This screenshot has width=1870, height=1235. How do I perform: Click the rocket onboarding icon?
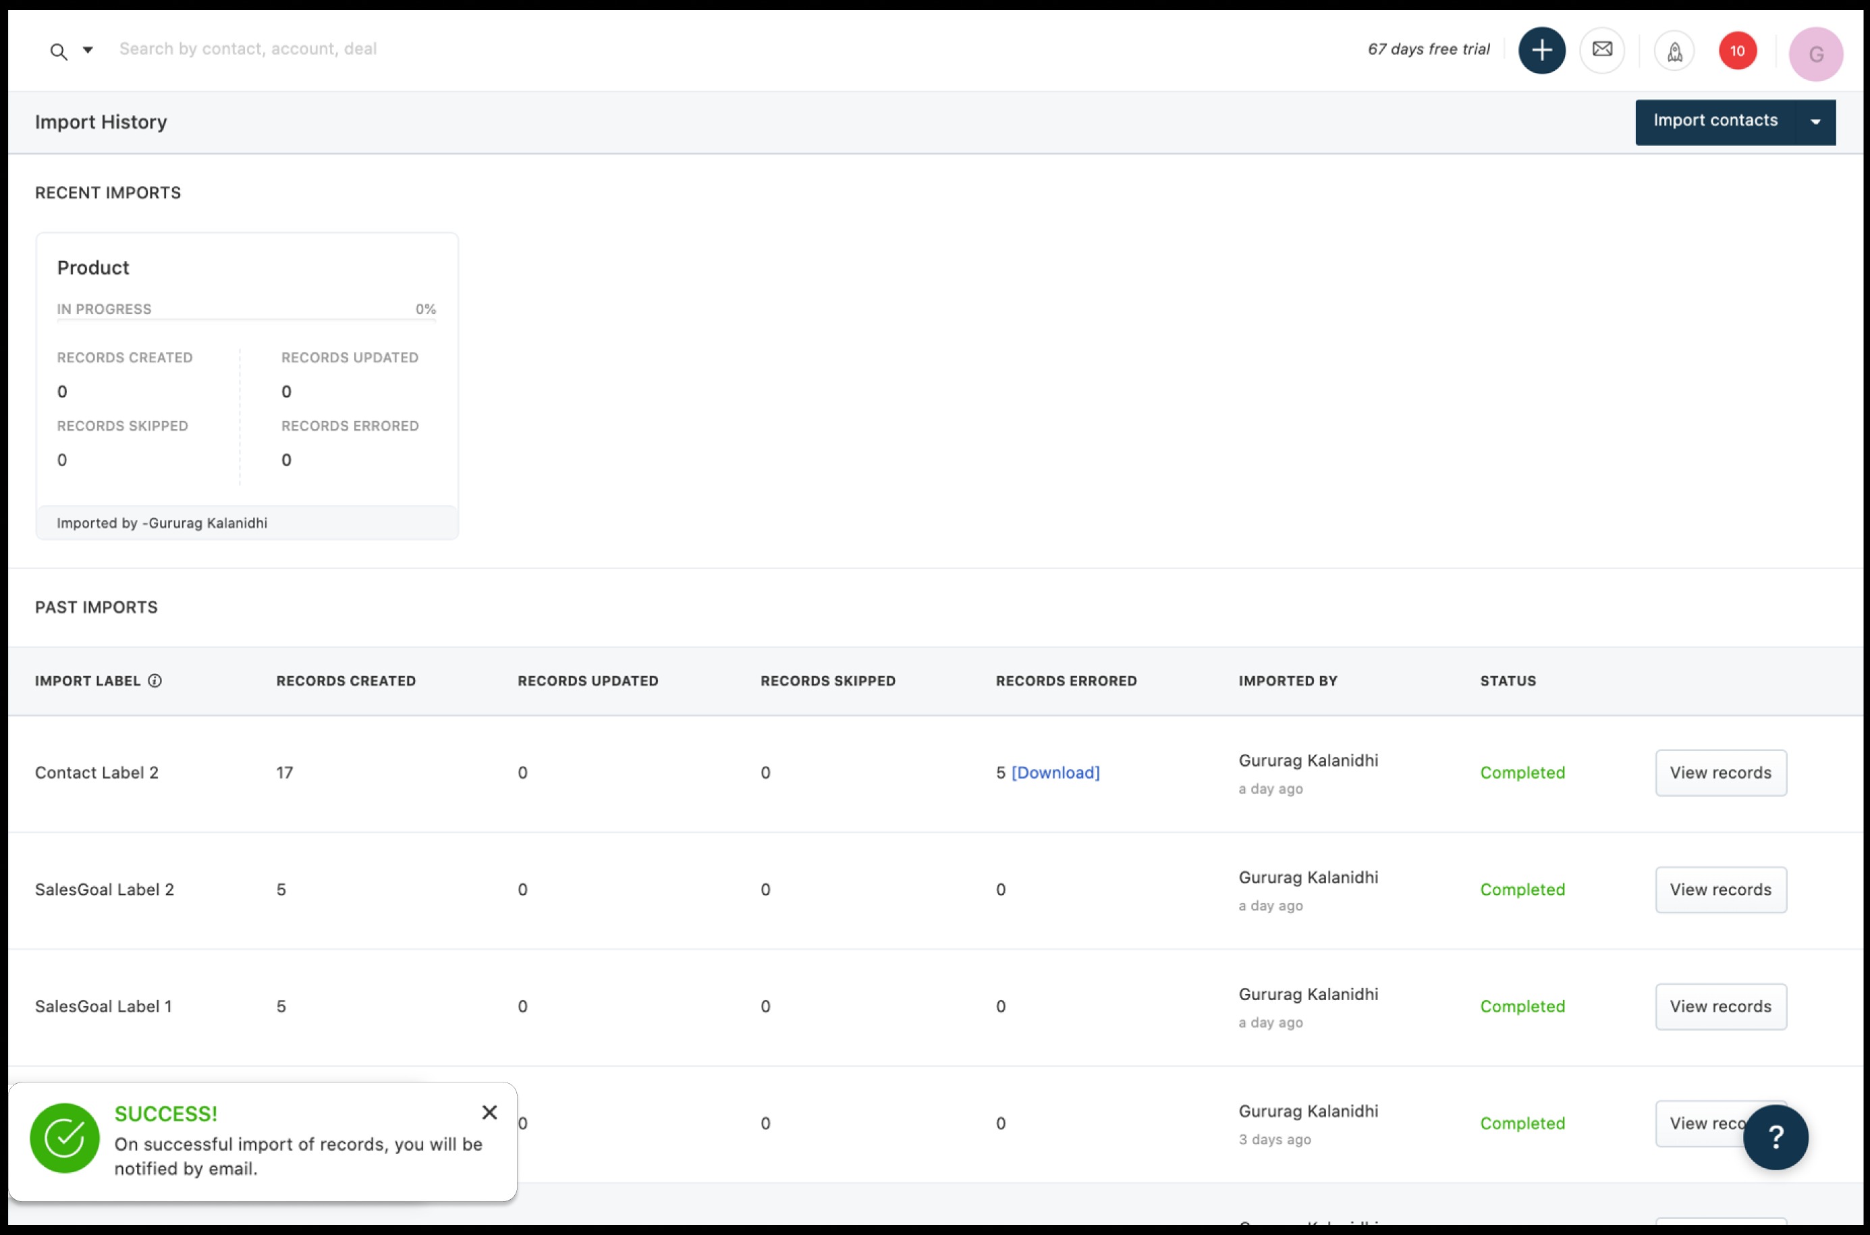click(1674, 52)
